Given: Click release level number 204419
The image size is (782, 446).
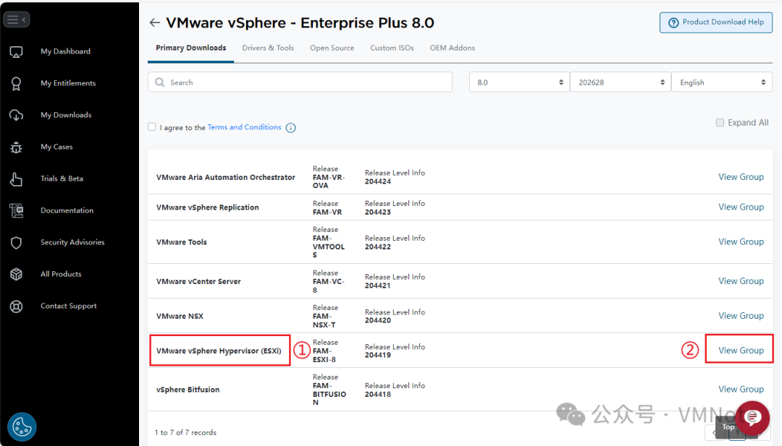Looking at the screenshot, I should (377, 355).
